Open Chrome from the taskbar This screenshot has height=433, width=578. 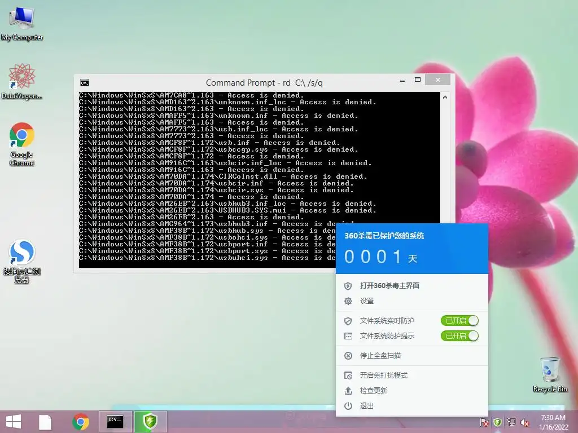pyautogui.click(x=81, y=422)
